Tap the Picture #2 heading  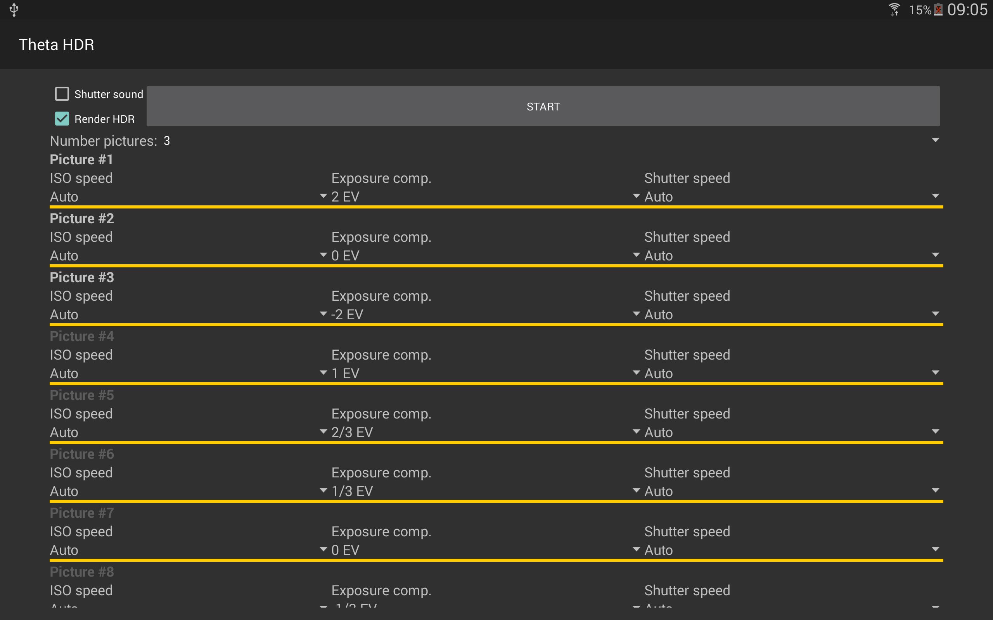pos(82,219)
